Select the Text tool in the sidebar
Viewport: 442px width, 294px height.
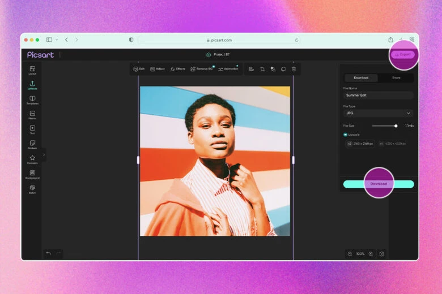point(32,129)
